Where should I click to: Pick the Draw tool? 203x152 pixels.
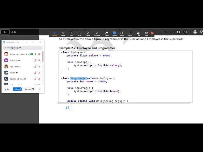79,33
